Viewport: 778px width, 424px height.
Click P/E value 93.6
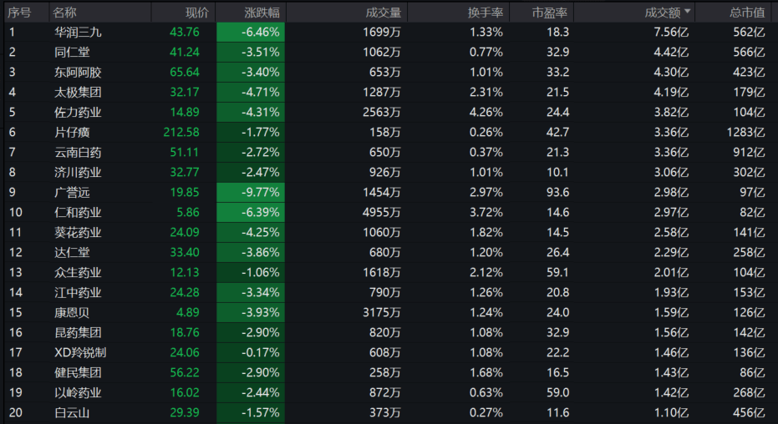557,192
